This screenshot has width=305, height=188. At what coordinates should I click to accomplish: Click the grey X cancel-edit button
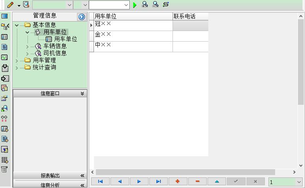click(x=255, y=181)
